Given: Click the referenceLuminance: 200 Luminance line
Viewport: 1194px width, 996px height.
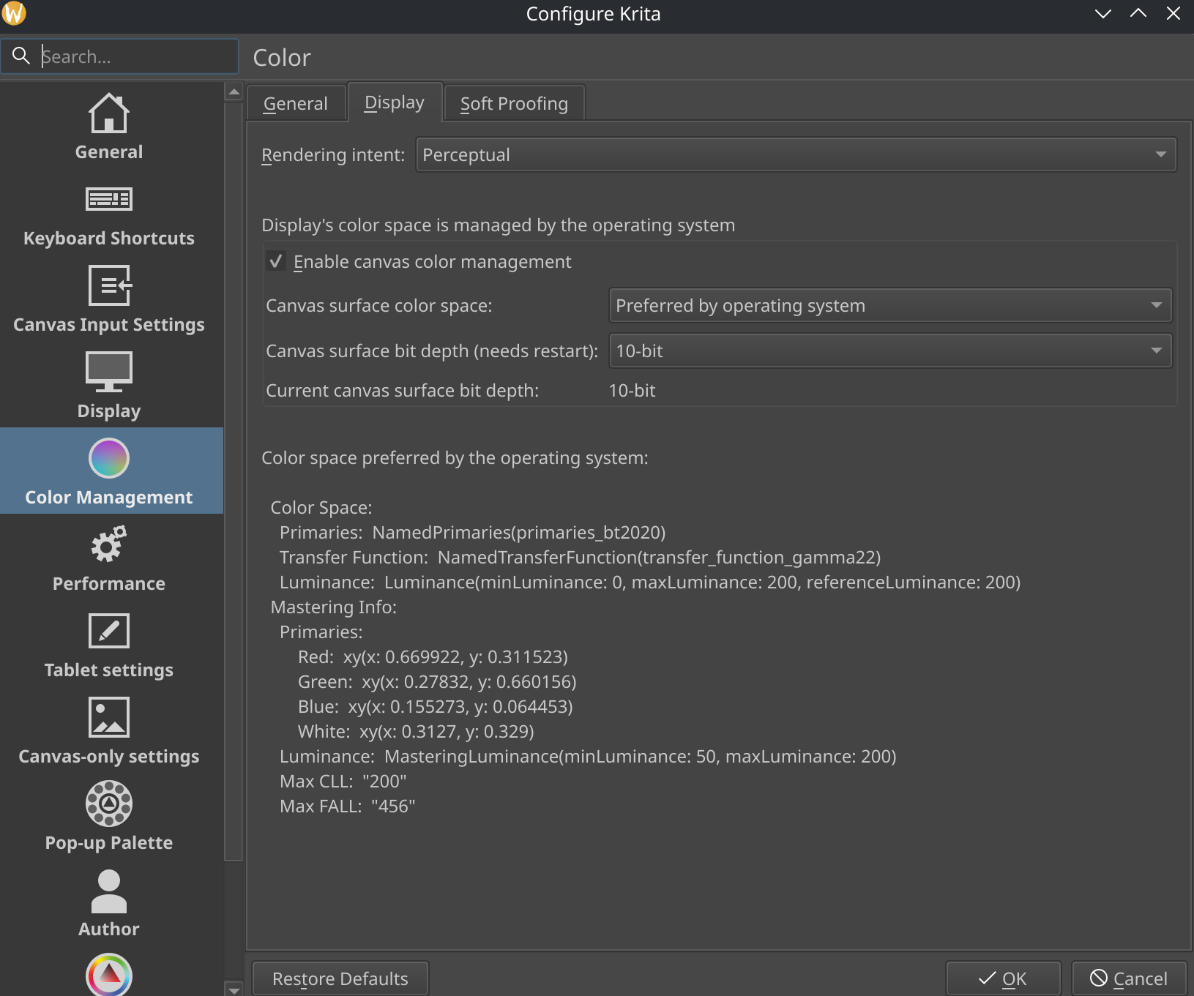Looking at the screenshot, I should pyautogui.click(x=650, y=582).
